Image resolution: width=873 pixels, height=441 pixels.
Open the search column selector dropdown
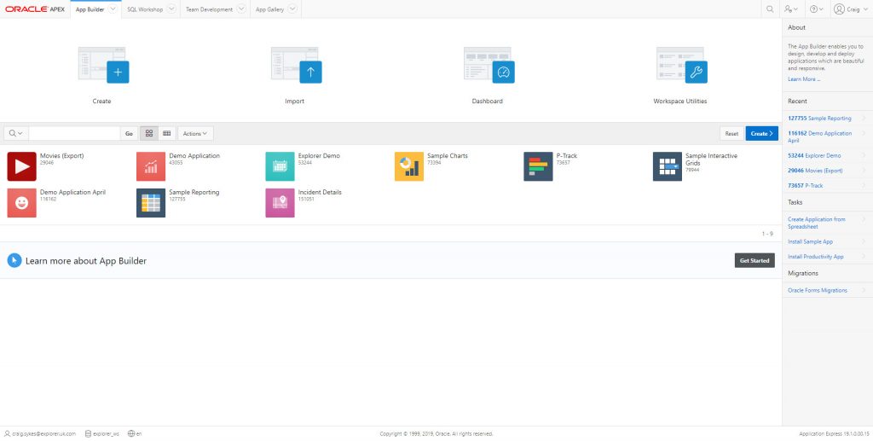pos(16,134)
